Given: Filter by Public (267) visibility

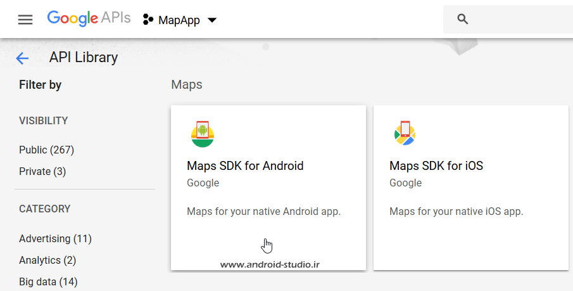Looking at the screenshot, I should pyautogui.click(x=47, y=150).
